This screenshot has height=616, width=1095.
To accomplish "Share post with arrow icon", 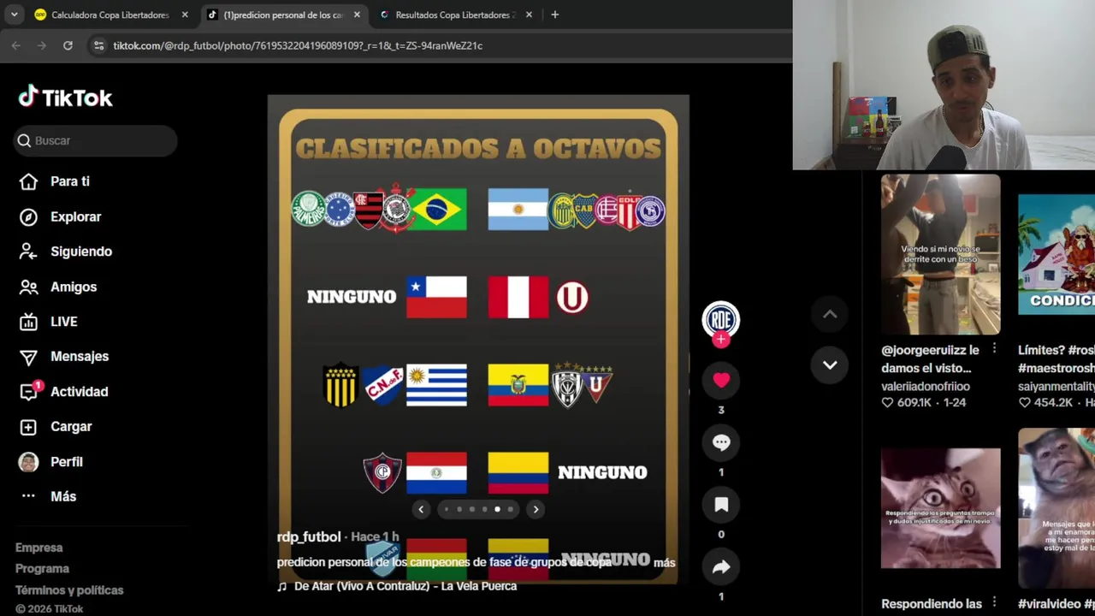I will pyautogui.click(x=721, y=566).
